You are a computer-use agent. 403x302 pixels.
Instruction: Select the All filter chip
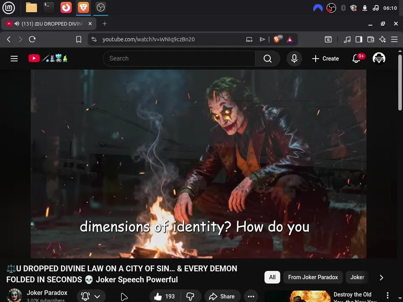[x=272, y=277]
